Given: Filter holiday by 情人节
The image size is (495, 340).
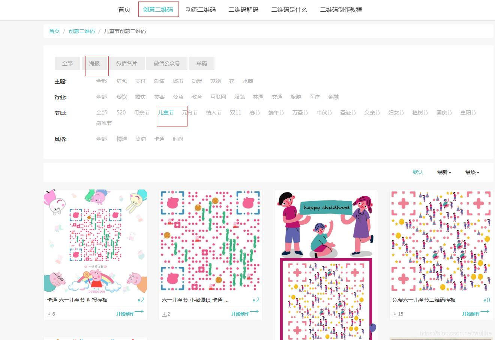Looking at the screenshot, I should coord(214,113).
